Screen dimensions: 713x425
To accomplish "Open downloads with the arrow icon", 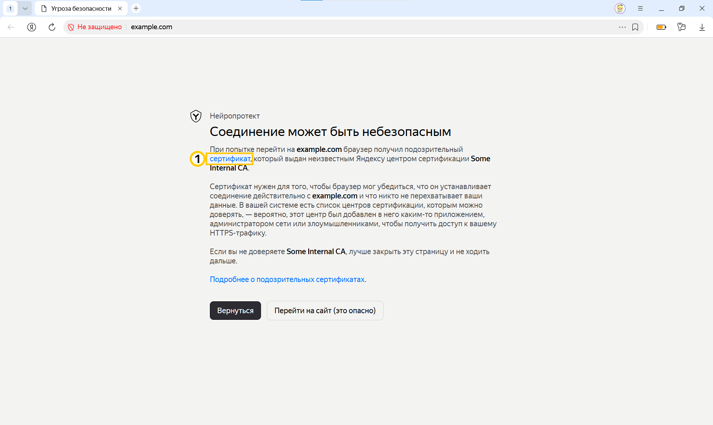I will [702, 27].
